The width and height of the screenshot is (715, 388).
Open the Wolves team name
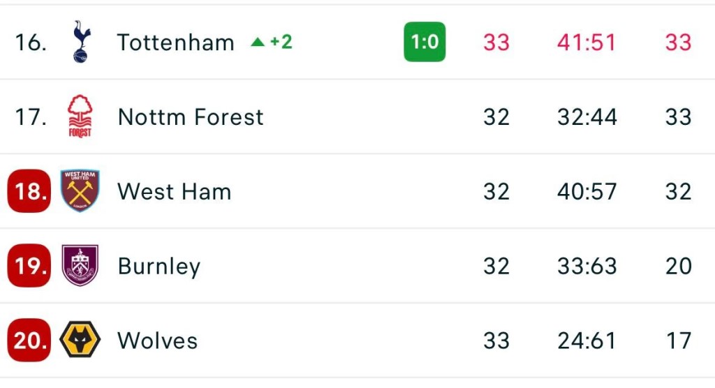pos(158,341)
